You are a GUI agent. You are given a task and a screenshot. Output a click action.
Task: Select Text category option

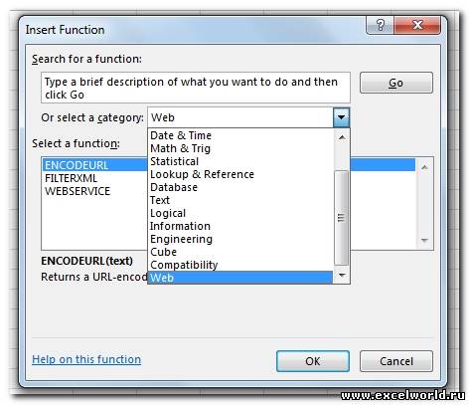pyautogui.click(x=240, y=200)
